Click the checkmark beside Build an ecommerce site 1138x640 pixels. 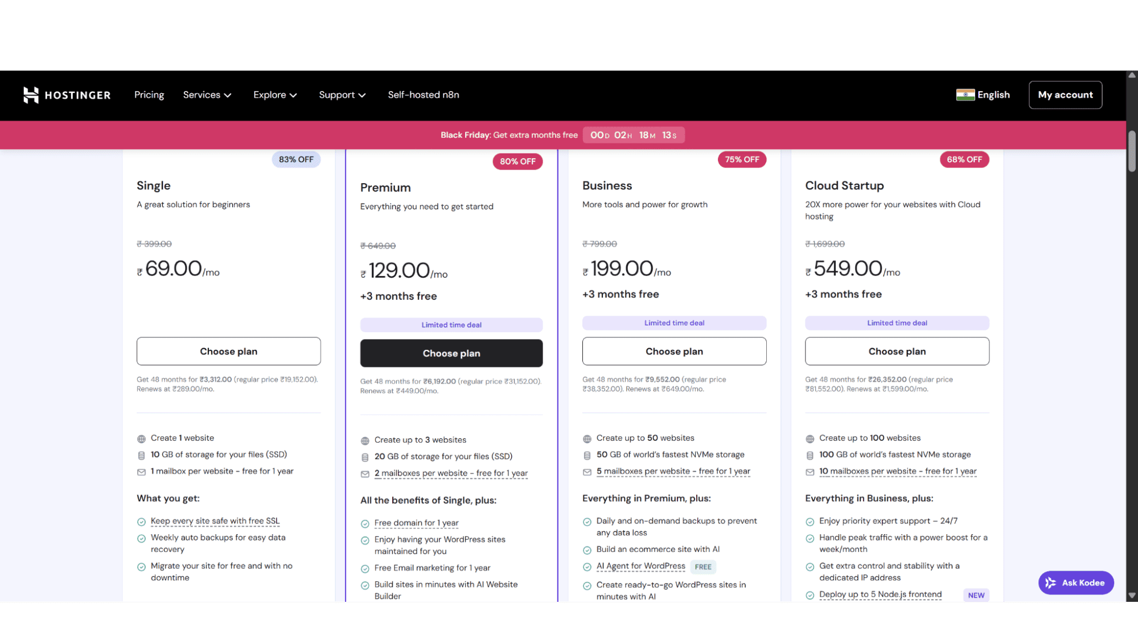coord(587,550)
